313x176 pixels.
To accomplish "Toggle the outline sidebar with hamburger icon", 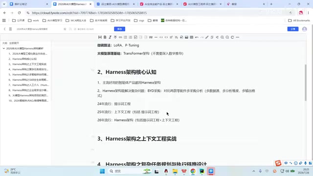I will 10,29.
